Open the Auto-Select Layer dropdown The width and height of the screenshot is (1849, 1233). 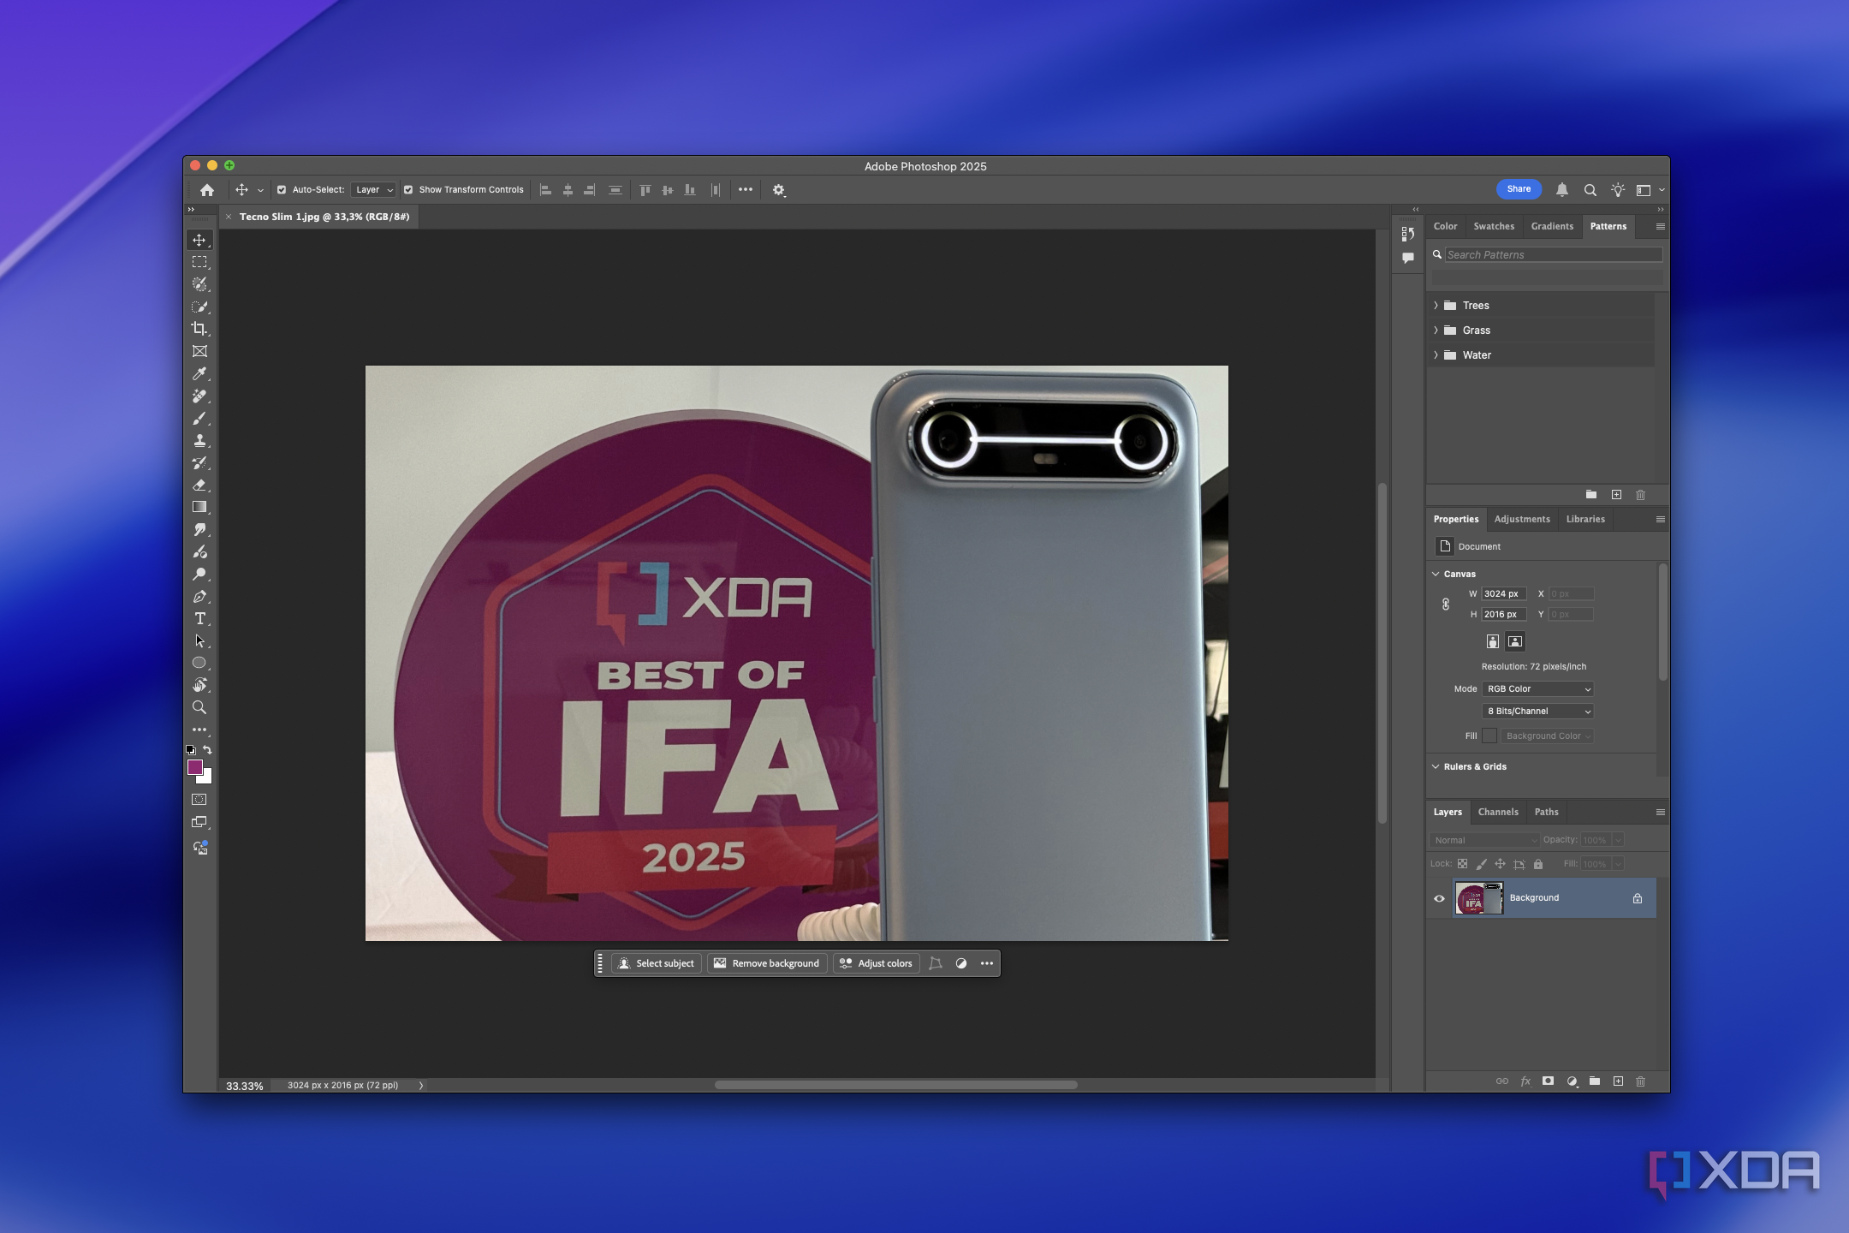[374, 190]
